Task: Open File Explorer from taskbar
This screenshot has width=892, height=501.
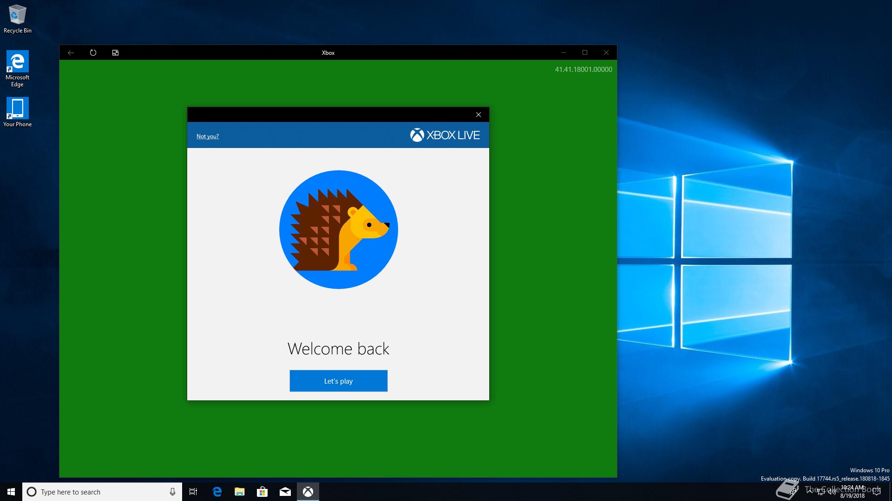Action: 239,492
